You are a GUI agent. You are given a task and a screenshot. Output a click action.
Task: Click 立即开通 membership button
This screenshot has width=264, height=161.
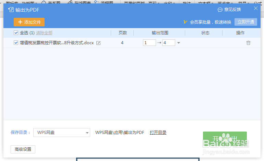point(245,22)
